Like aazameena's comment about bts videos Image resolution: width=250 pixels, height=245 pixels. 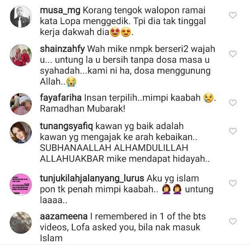[x=233, y=221]
